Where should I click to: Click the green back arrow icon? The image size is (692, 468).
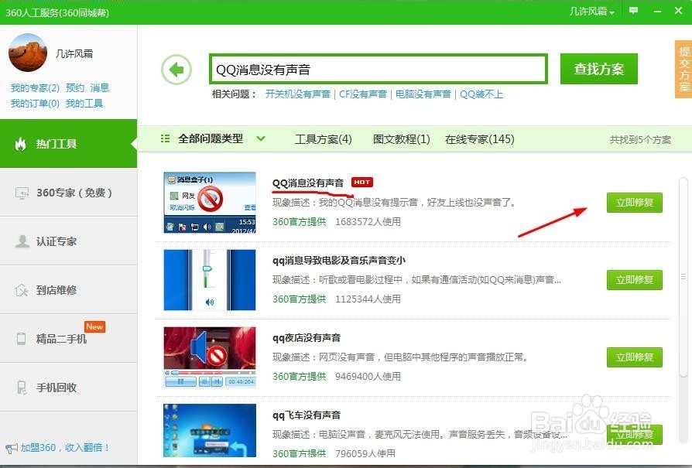176,70
